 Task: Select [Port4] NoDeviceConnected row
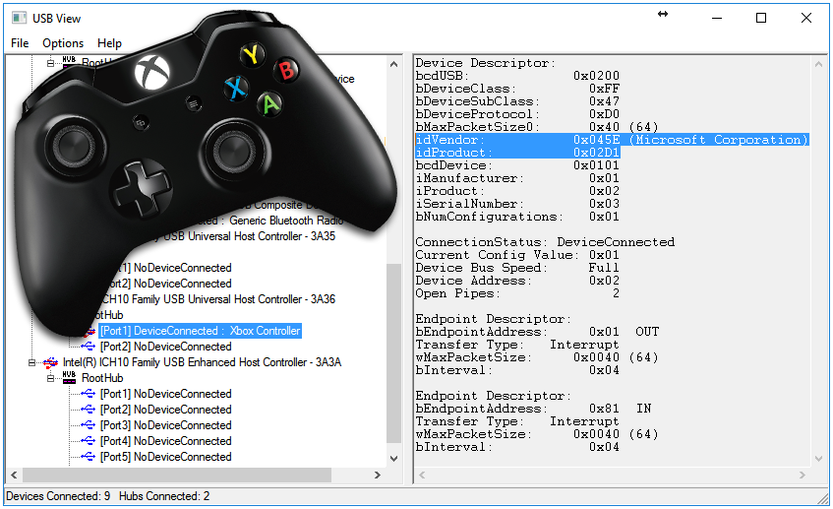pos(166,441)
